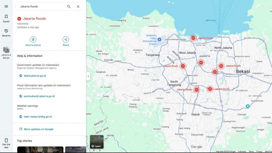This screenshot has height=153, width=272.
Task: Select the flood marker near Tanah Kusir
Action: tap(183, 66)
